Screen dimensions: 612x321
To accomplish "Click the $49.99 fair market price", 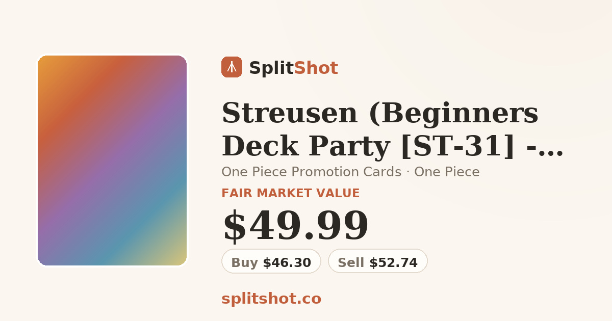I will coord(295,226).
